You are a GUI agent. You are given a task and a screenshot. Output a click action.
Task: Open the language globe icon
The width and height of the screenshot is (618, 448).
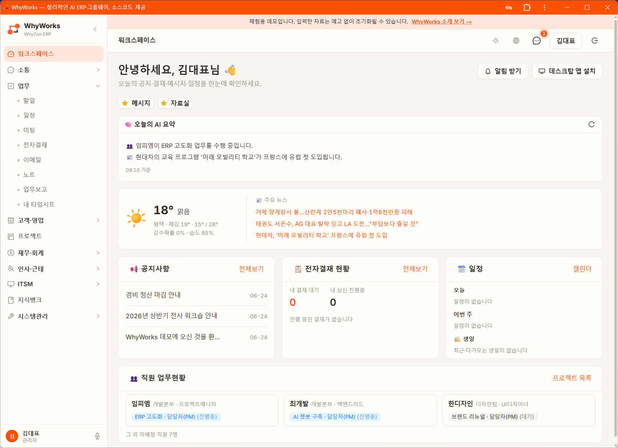click(516, 41)
